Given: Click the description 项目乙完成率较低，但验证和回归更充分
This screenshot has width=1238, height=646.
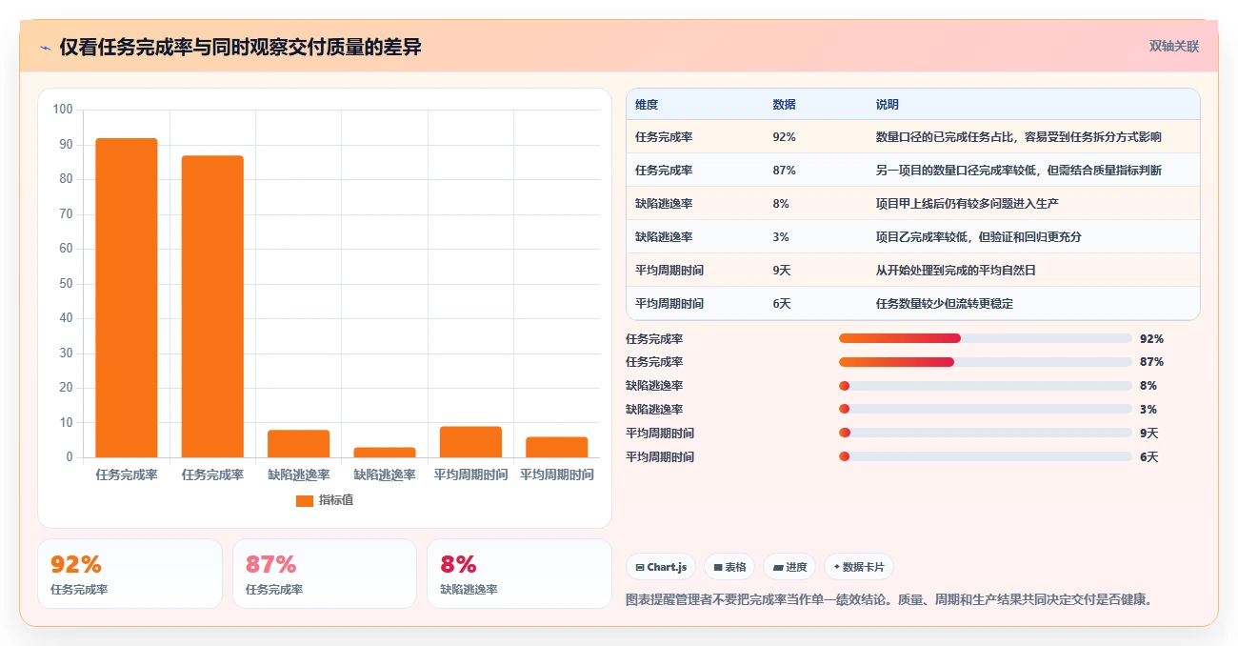Looking at the screenshot, I should (x=978, y=237).
